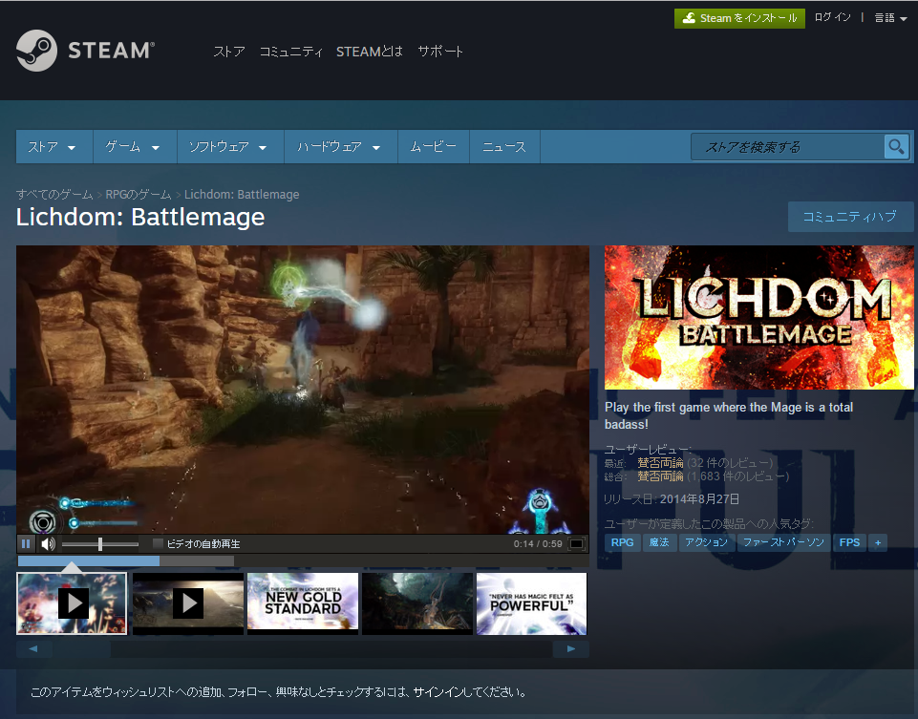Screen dimensions: 918x719
Task: Open STEAMとは in the top header
Action: (x=370, y=52)
